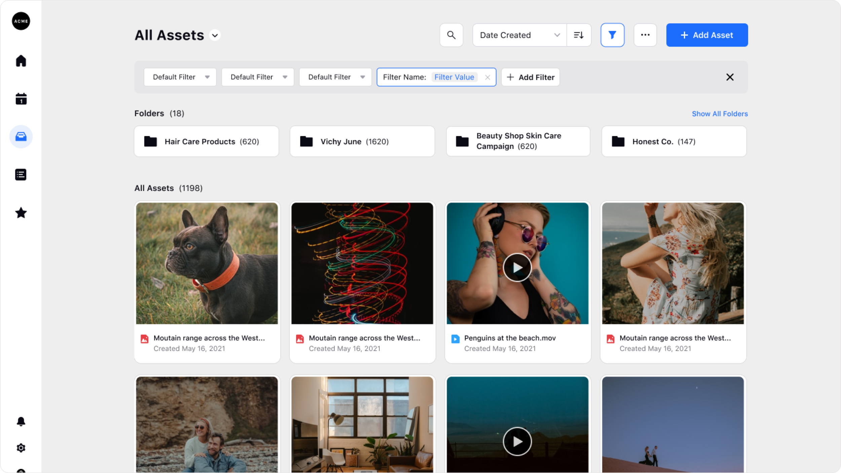Open Favorites star in sidebar

click(x=21, y=213)
